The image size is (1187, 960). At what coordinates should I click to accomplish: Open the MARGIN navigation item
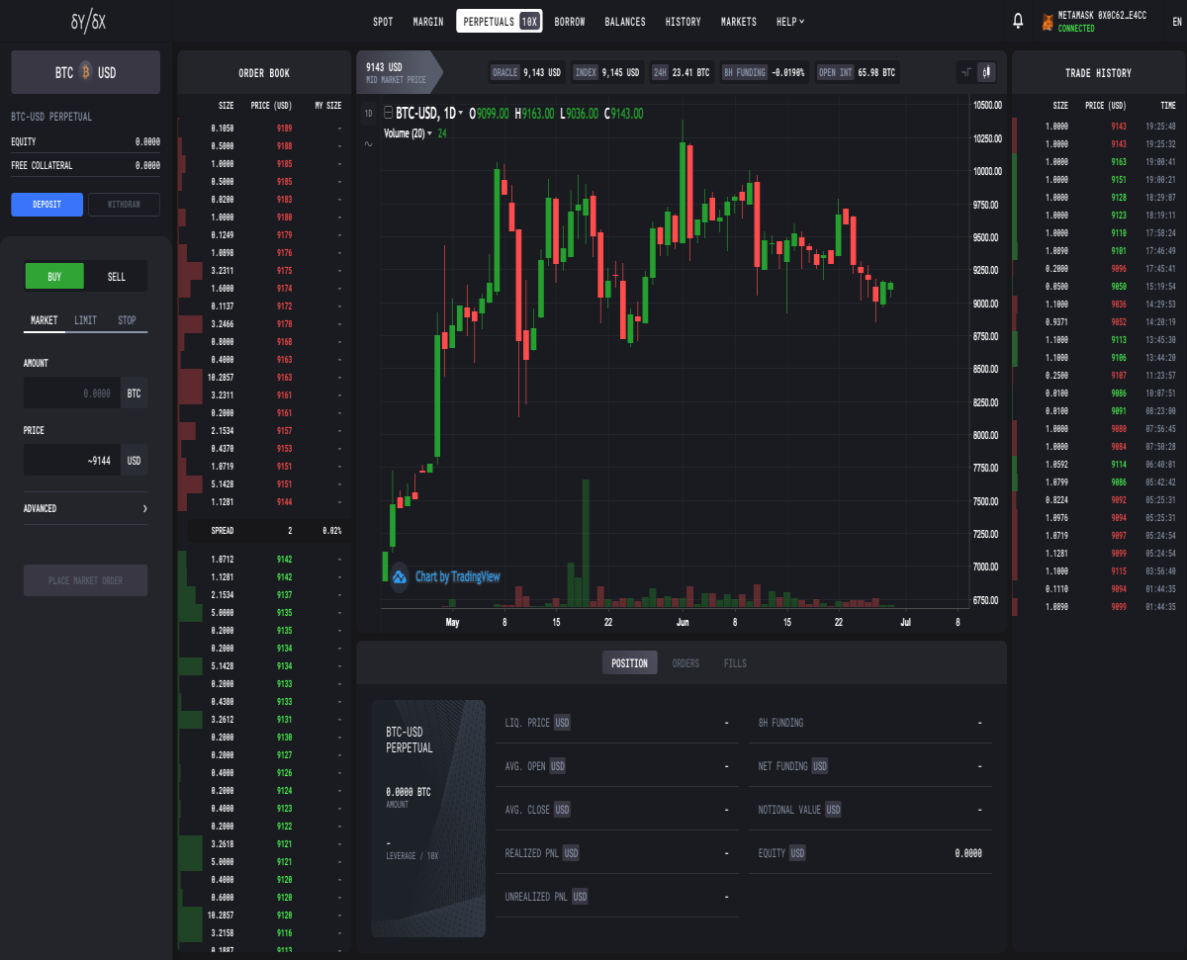(428, 21)
